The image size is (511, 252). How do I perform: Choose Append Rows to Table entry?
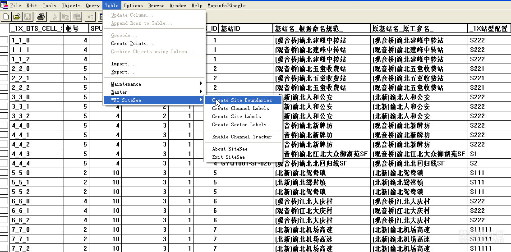click(154, 23)
